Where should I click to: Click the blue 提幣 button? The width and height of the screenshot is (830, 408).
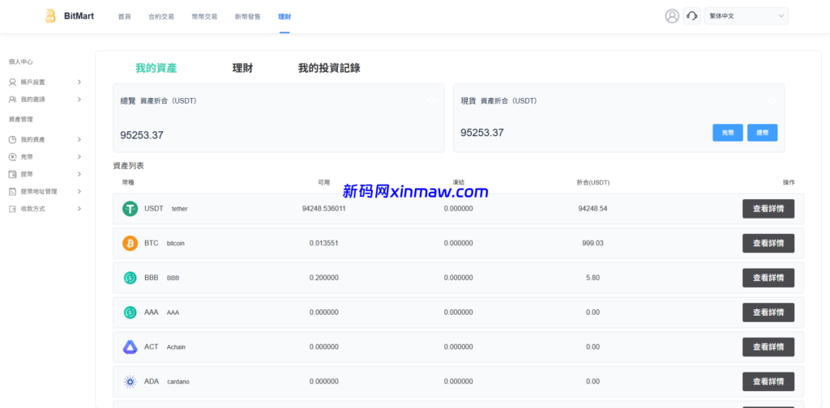point(762,133)
